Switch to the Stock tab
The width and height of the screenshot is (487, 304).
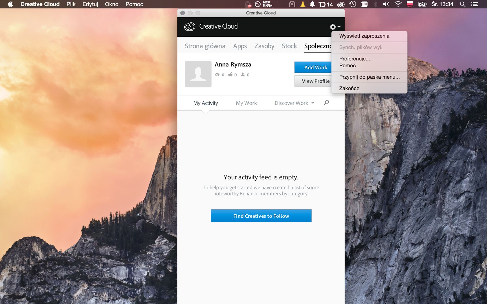coord(289,46)
